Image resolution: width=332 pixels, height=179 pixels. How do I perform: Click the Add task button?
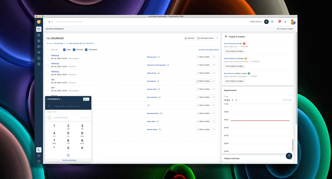click(190, 38)
